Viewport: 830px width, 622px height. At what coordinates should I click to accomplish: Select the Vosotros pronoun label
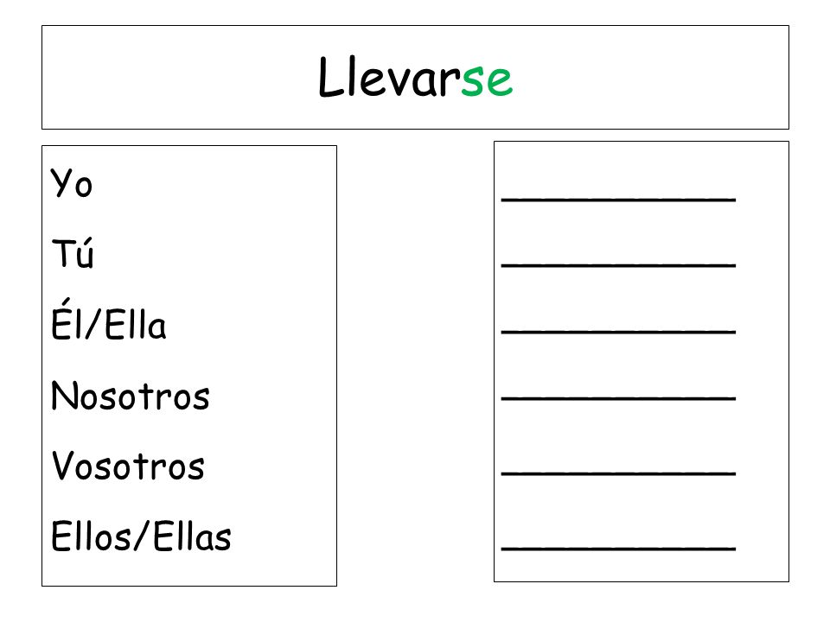pos(128,466)
